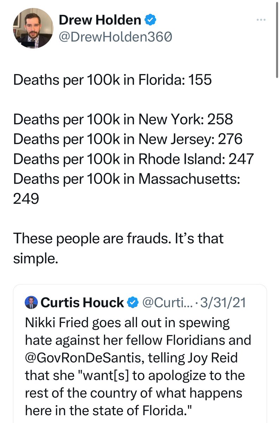Open the more options three-dot menu
Screen dimensions: 280x423
click(x=261, y=20)
